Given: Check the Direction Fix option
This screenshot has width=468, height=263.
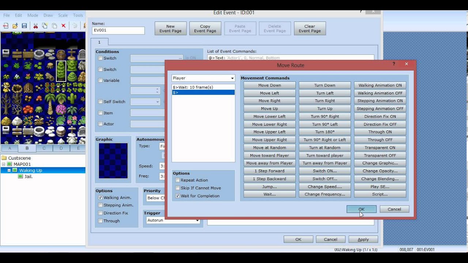Looking at the screenshot, I should pos(101,213).
